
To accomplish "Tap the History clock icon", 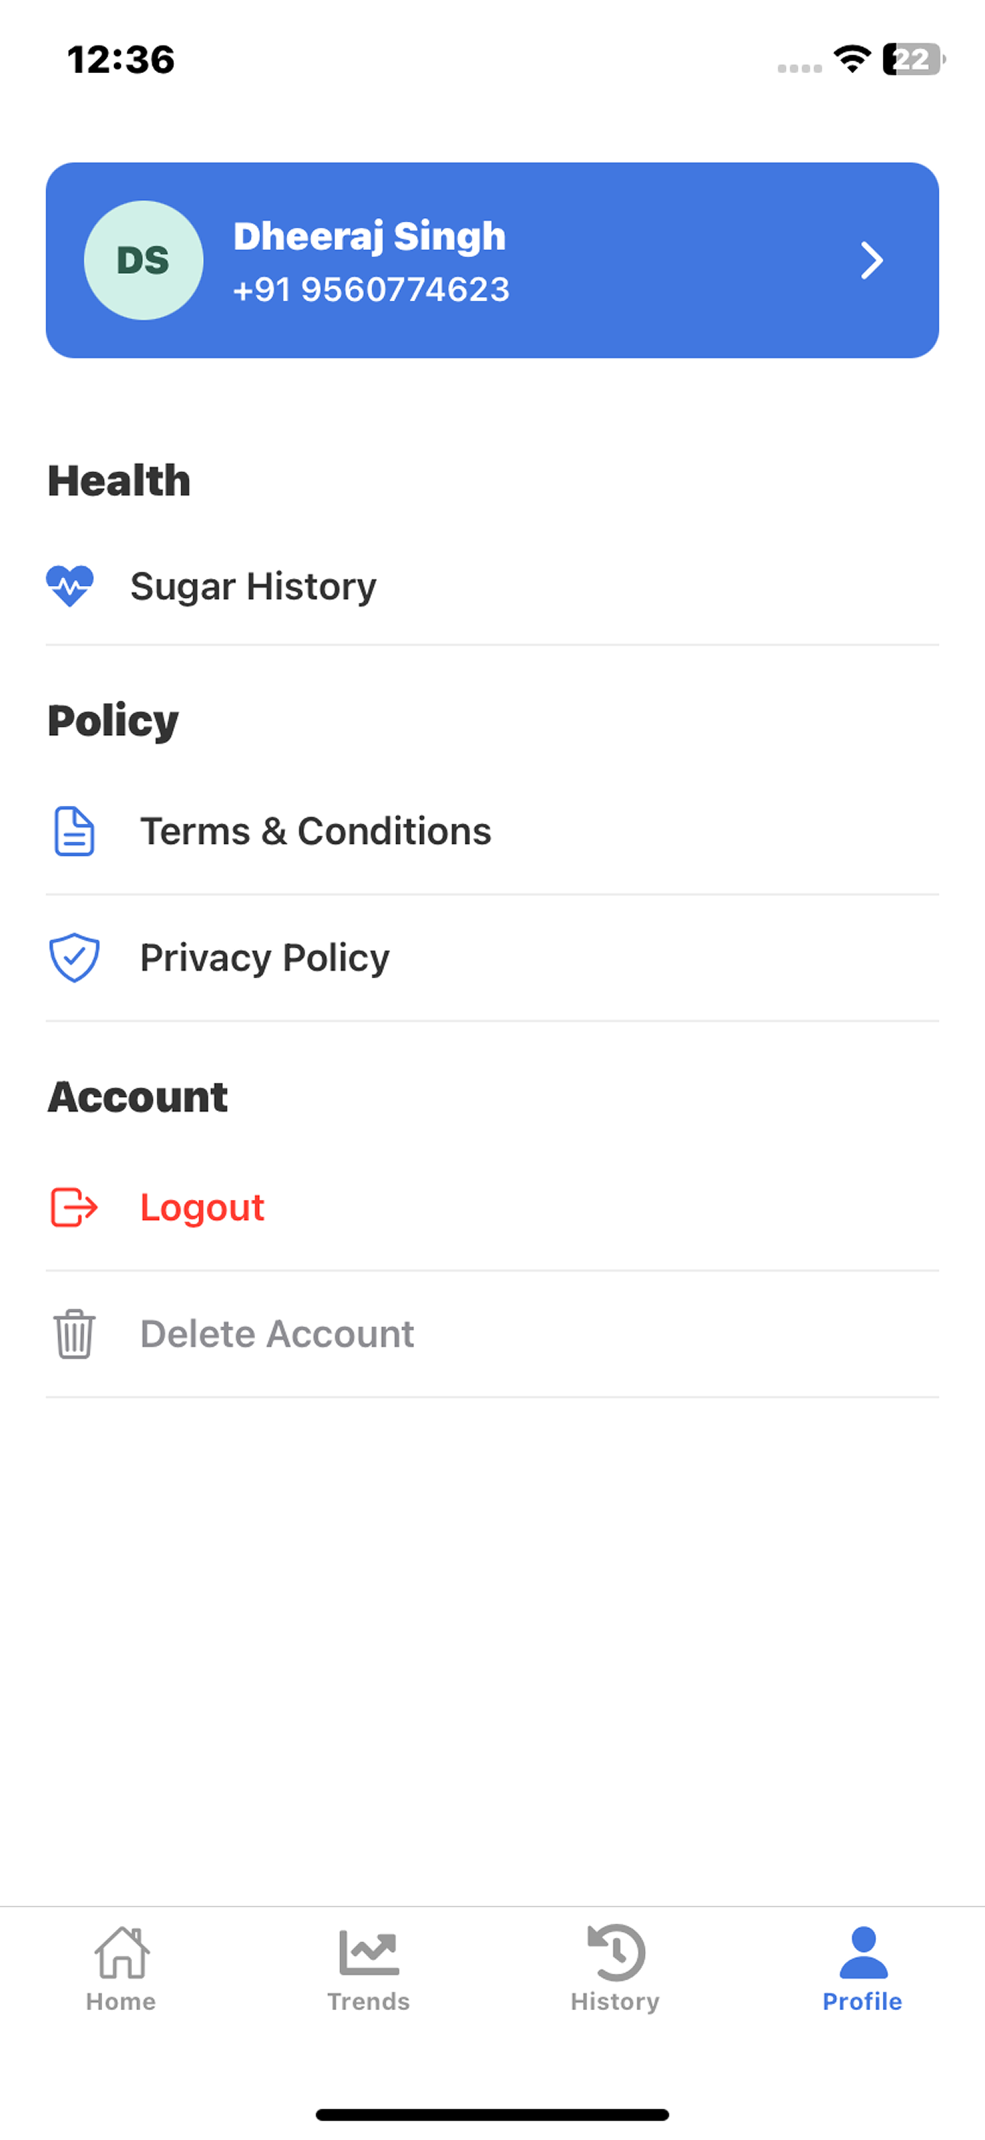I will pyautogui.click(x=616, y=1952).
